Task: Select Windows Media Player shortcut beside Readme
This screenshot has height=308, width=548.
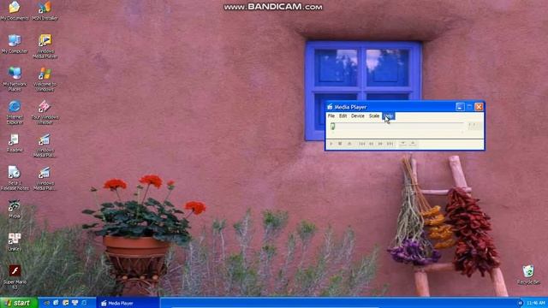Action: [x=45, y=145]
